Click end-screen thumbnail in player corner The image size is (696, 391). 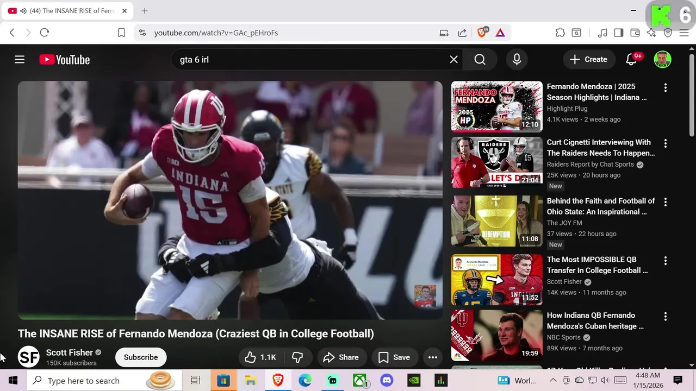[x=425, y=296]
